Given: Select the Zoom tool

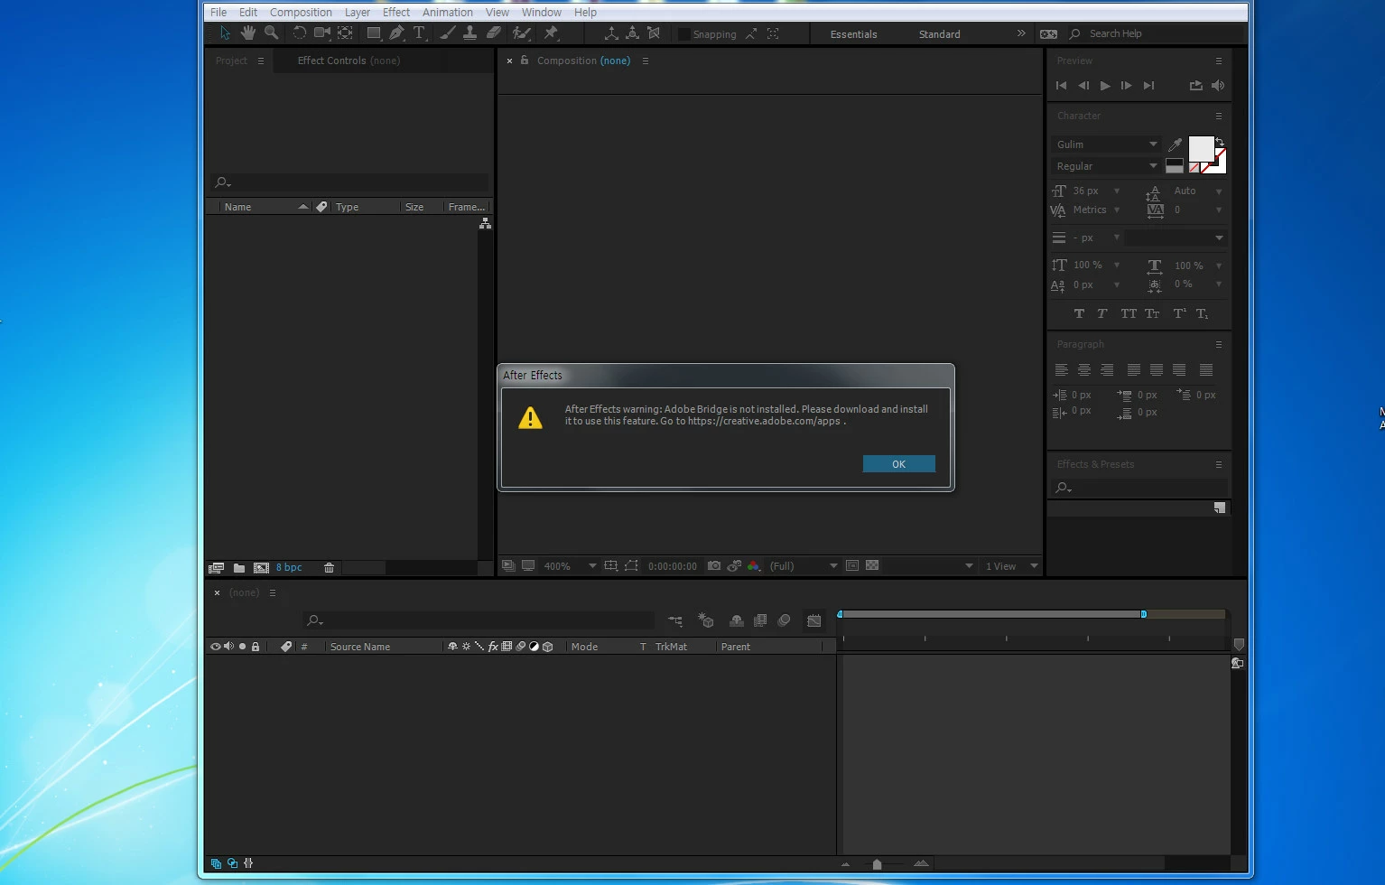Looking at the screenshot, I should (271, 33).
